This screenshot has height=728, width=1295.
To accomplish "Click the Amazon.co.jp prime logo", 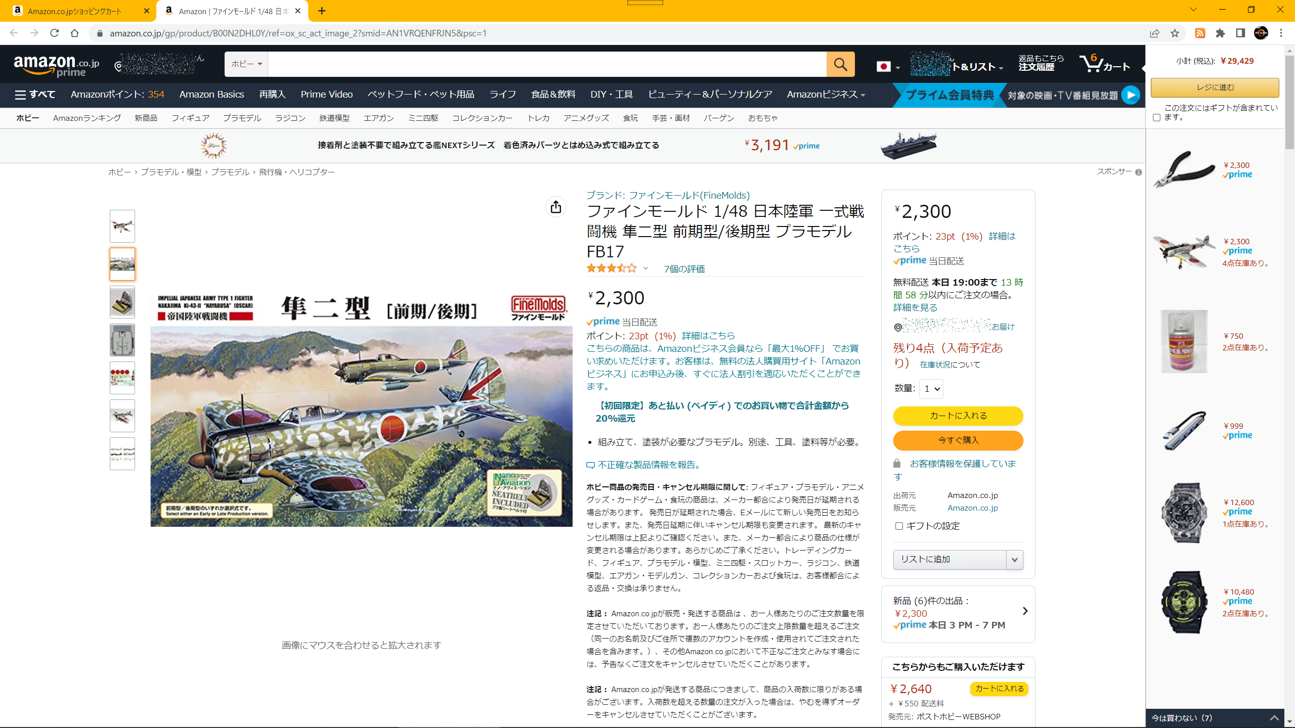I will (x=57, y=66).
